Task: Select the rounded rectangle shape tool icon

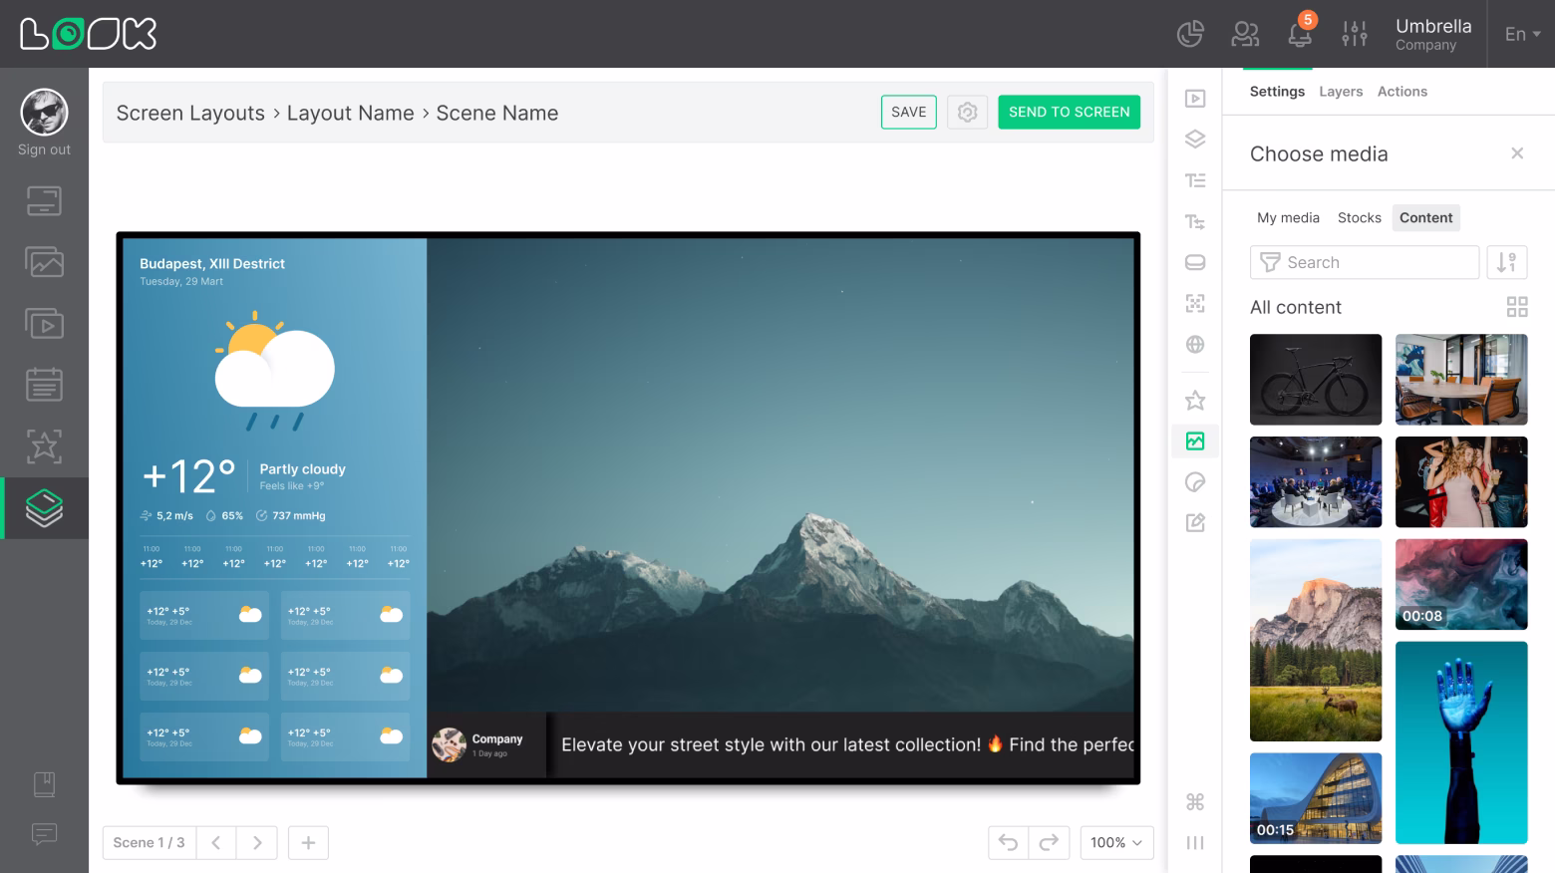Action: [1195, 262]
